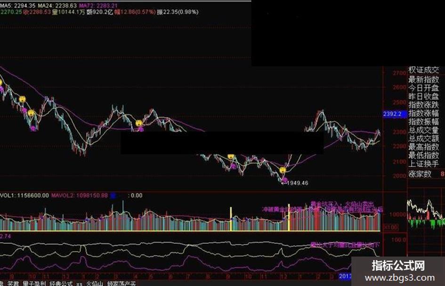The image size is (445, 286).
Task: Click the blue 2013 year label on the time axis
Action: click(345, 276)
